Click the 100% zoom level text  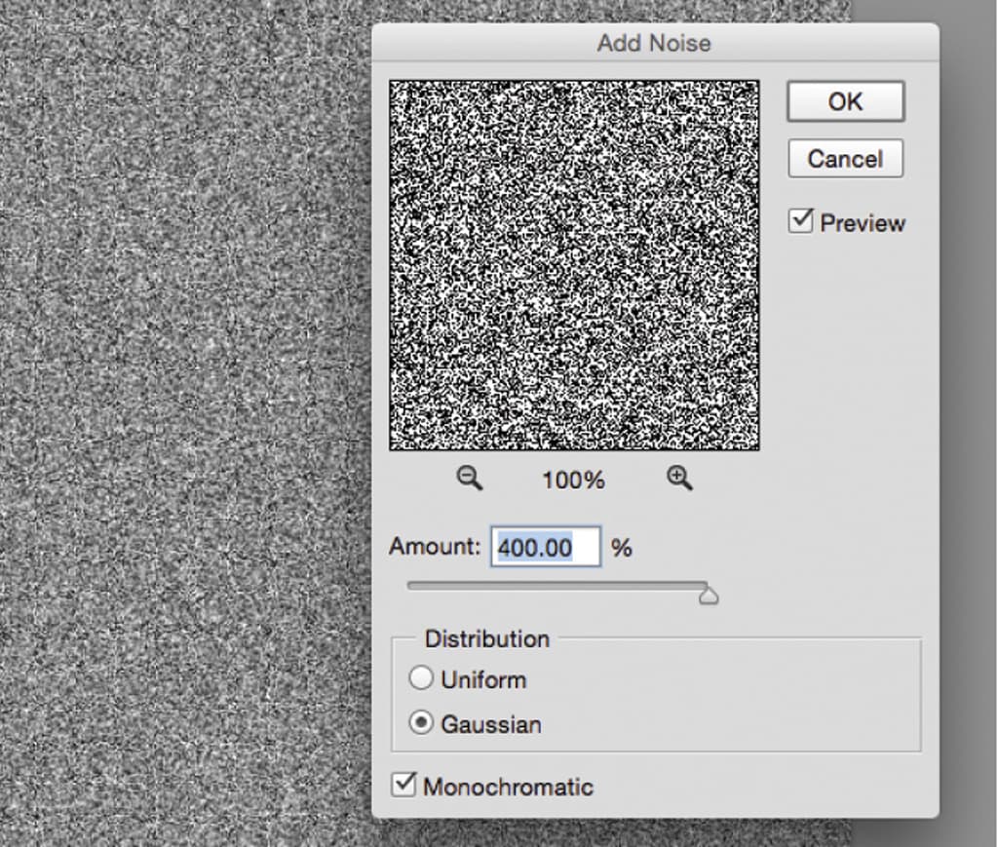573,480
